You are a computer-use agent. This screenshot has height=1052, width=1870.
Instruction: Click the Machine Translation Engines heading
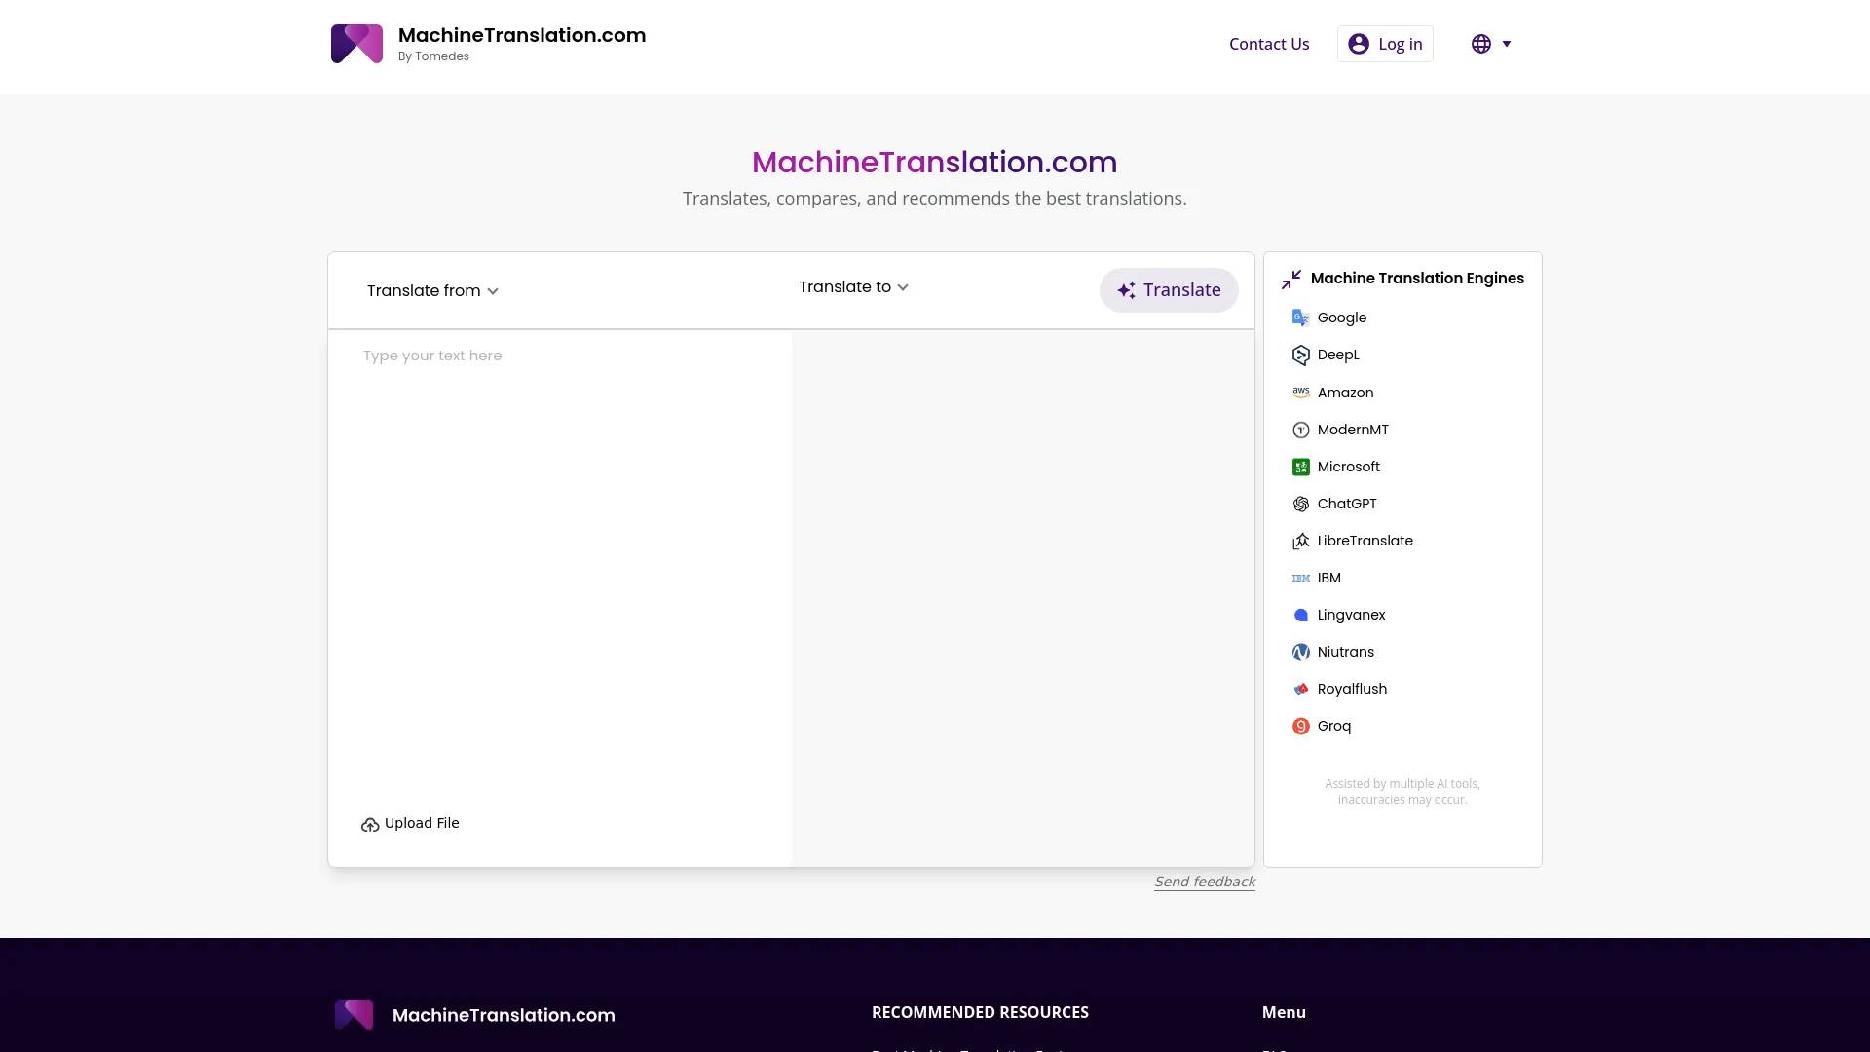(1417, 279)
